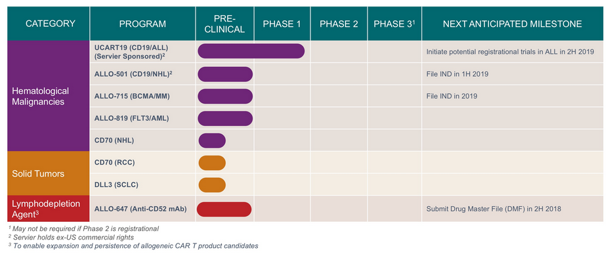Select the PRE-CLINICAL column header

225,24
